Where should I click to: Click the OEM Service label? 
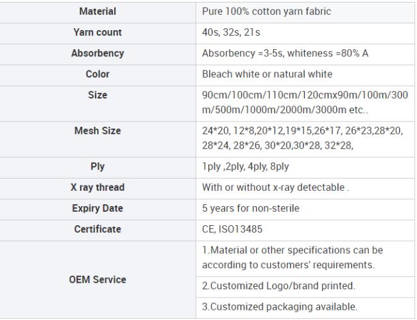pyautogui.click(x=98, y=280)
